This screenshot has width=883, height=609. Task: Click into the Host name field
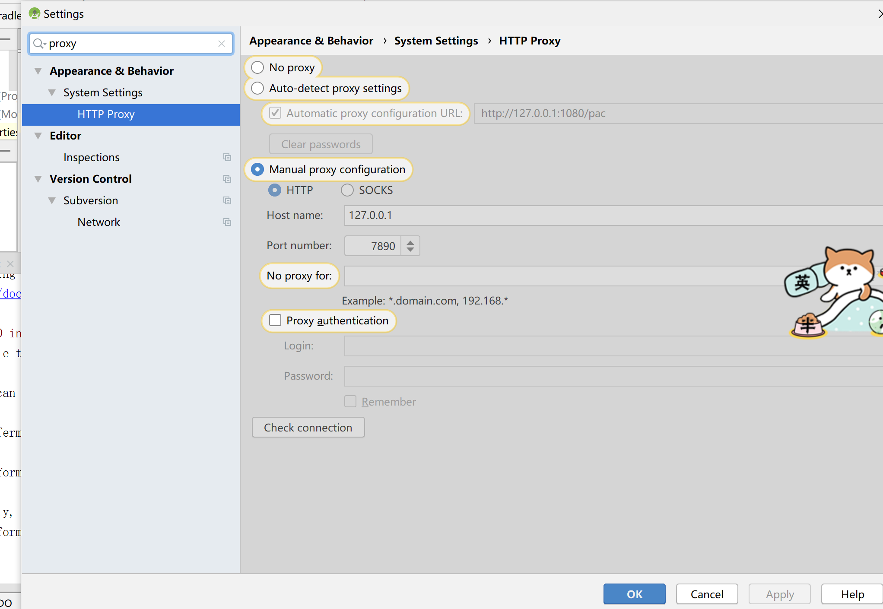pyautogui.click(x=605, y=216)
